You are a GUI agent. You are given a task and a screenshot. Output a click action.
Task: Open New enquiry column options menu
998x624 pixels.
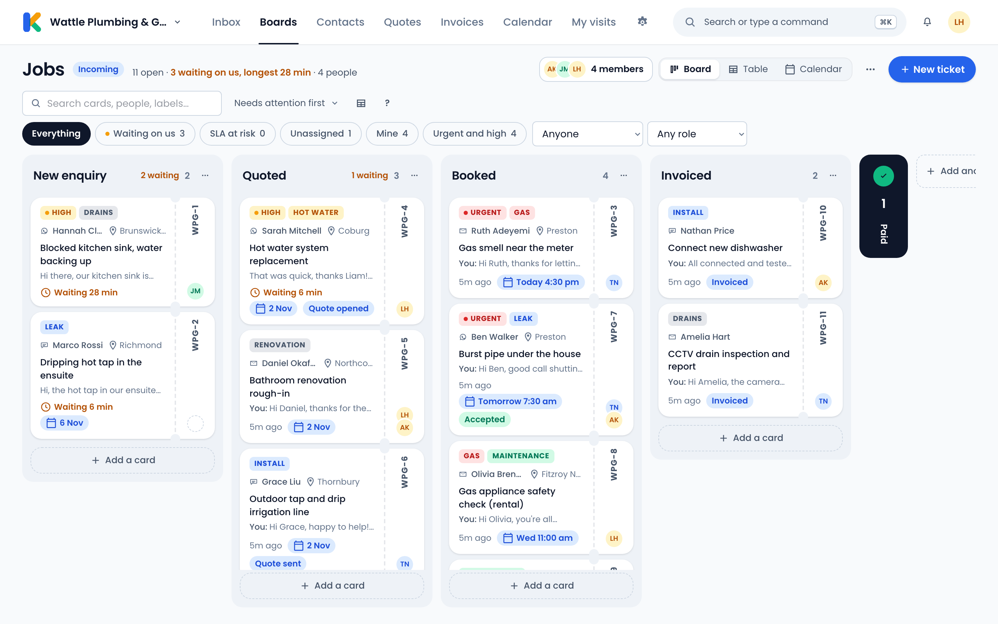click(x=205, y=175)
